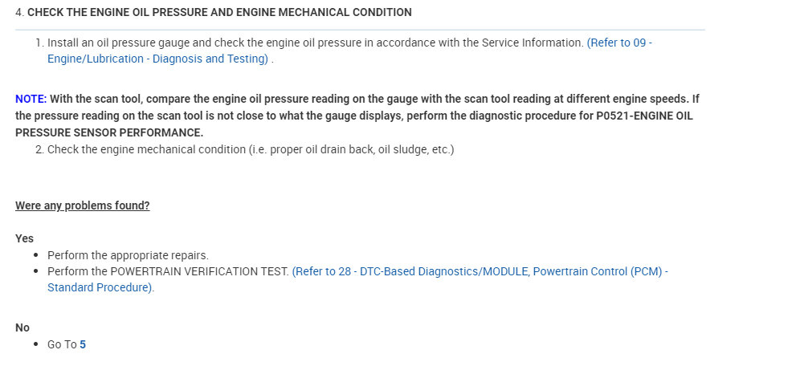Click the "Go To" text under No
Viewport: 800px width, 366px height.
(x=62, y=344)
